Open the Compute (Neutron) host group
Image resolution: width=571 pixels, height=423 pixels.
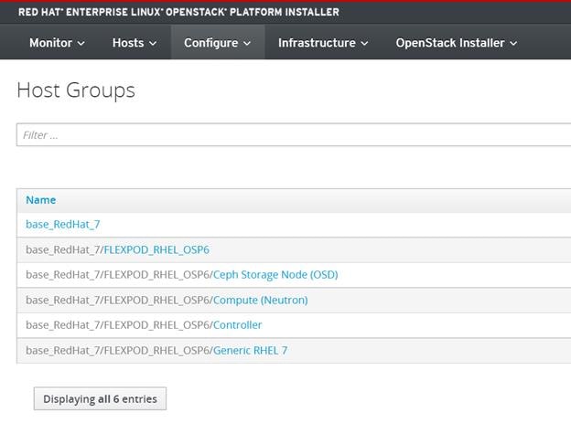click(x=261, y=300)
